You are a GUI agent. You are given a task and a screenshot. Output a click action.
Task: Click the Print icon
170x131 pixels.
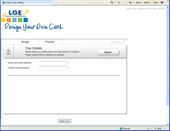click(x=131, y=2)
